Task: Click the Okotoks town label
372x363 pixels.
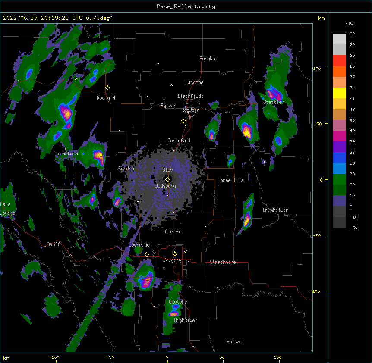Action: (178, 302)
